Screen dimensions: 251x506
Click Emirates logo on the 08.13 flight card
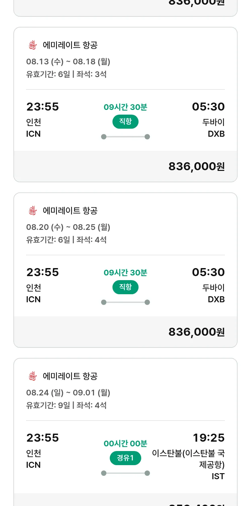click(32, 45)
